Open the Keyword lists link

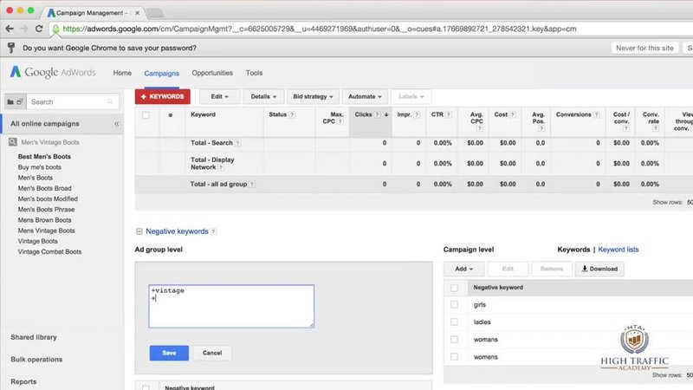click(x=618, y=250)
